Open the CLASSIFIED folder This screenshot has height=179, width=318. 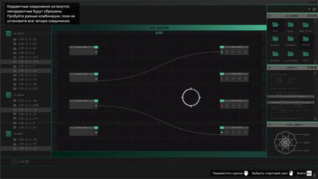(291, 56)
